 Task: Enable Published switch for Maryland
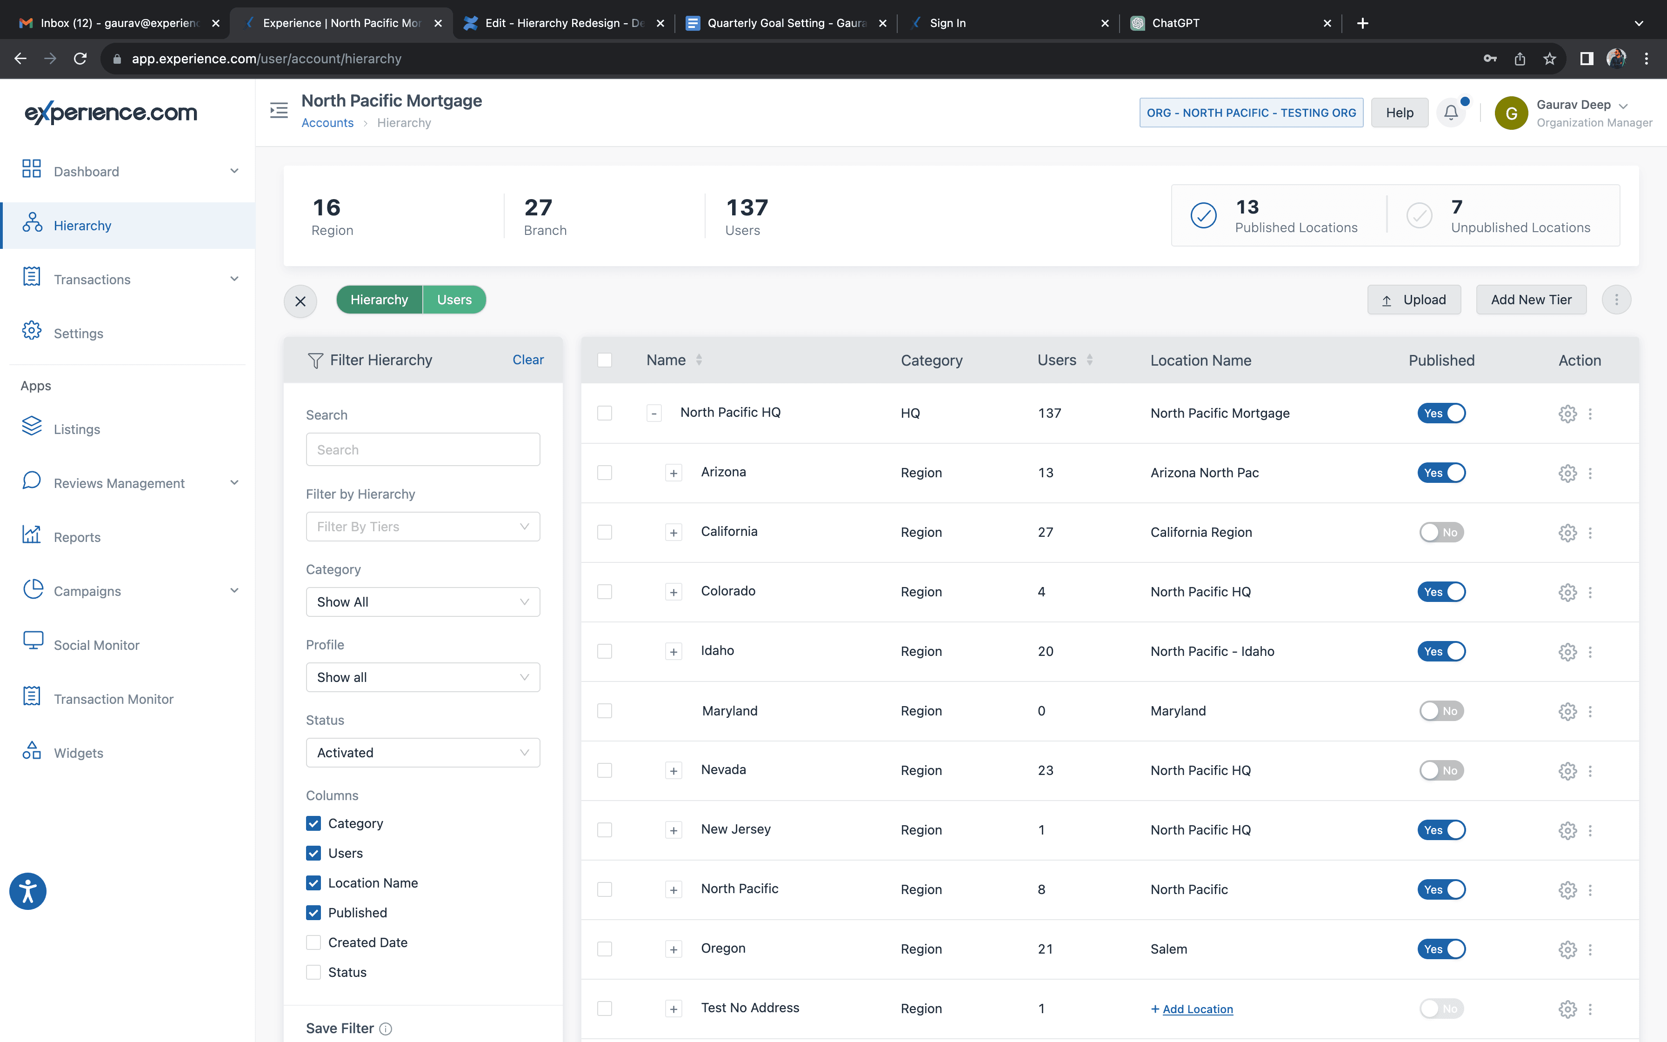(1441, 711)
